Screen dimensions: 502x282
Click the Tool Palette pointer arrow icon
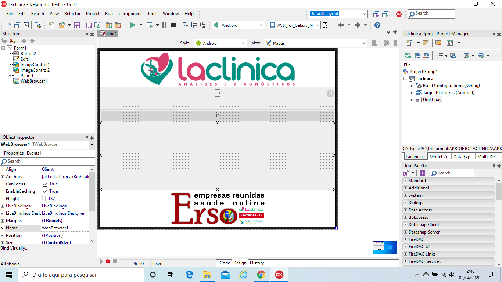point(423,173)
